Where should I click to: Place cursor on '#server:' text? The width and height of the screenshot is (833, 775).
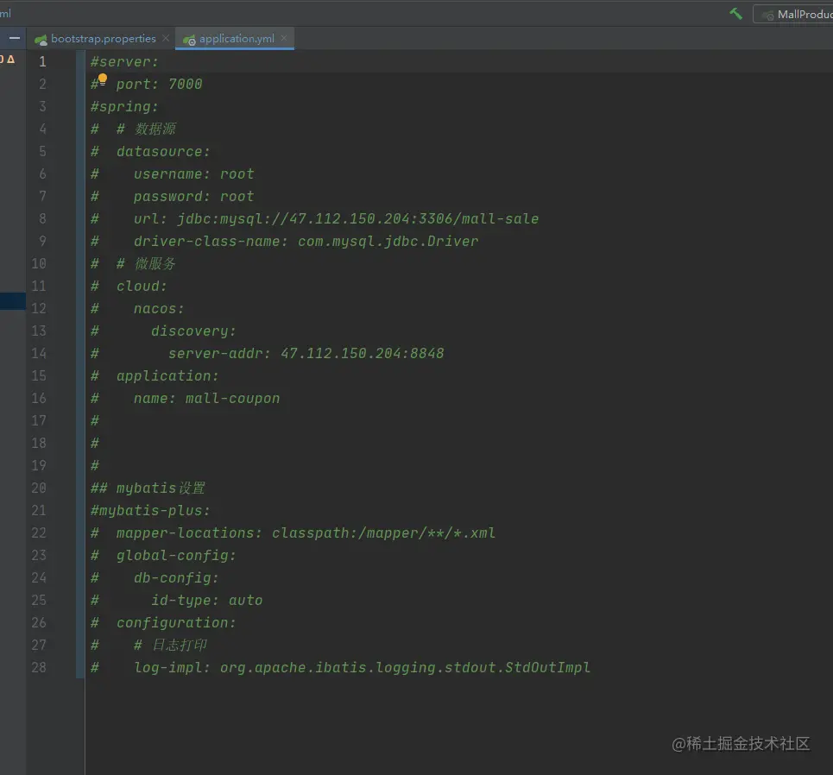pos(124,61)
